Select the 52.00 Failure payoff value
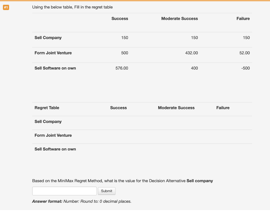270x213 pixels. click(x=244, y=53)
